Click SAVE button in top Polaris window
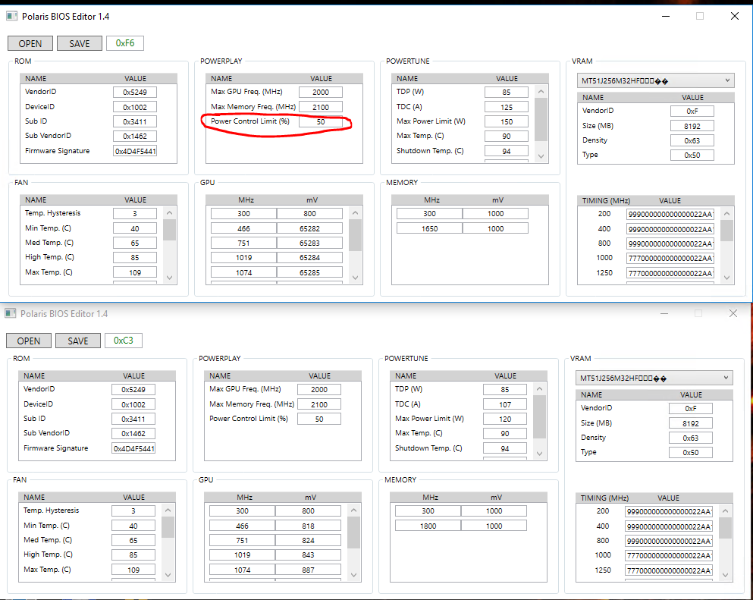Viewport: 753px width, 600px height. (80, 43)
